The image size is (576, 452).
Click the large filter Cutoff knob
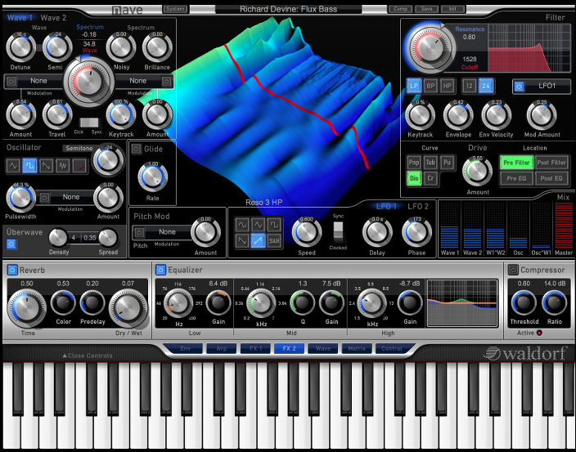430,47
